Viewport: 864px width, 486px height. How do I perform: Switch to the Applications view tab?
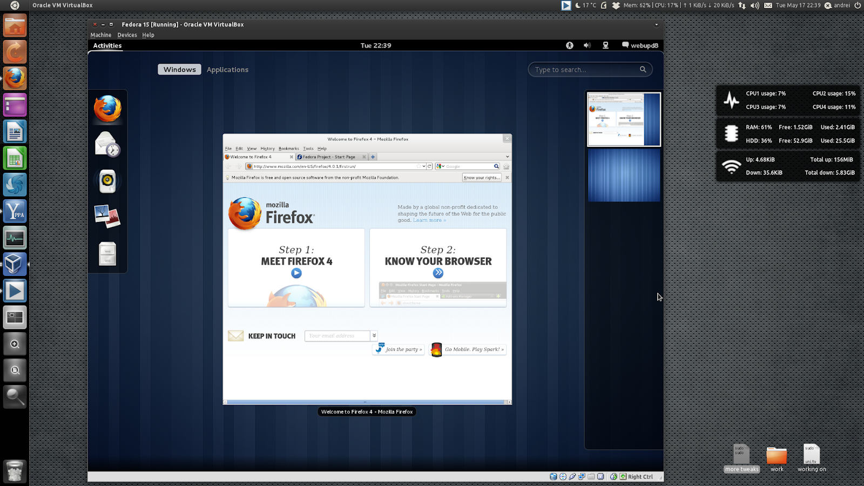click(x=227, y=70)
